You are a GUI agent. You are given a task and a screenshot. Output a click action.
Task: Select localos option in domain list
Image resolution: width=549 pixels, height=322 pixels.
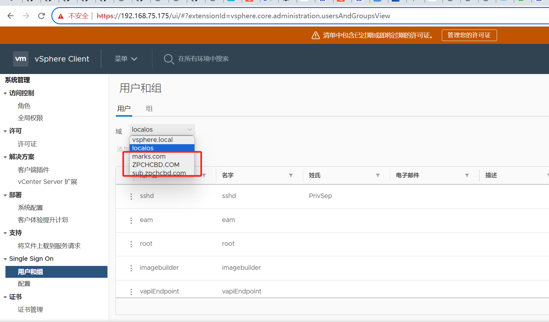click(162, 148)
